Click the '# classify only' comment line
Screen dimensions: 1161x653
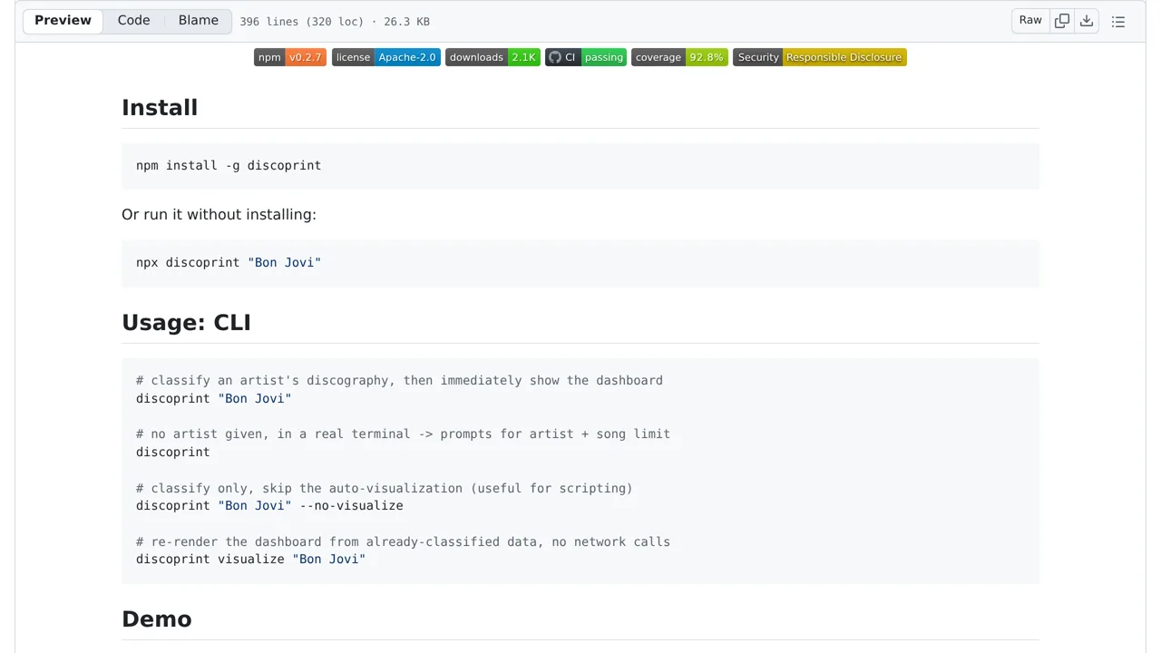(x=385, y=489)
